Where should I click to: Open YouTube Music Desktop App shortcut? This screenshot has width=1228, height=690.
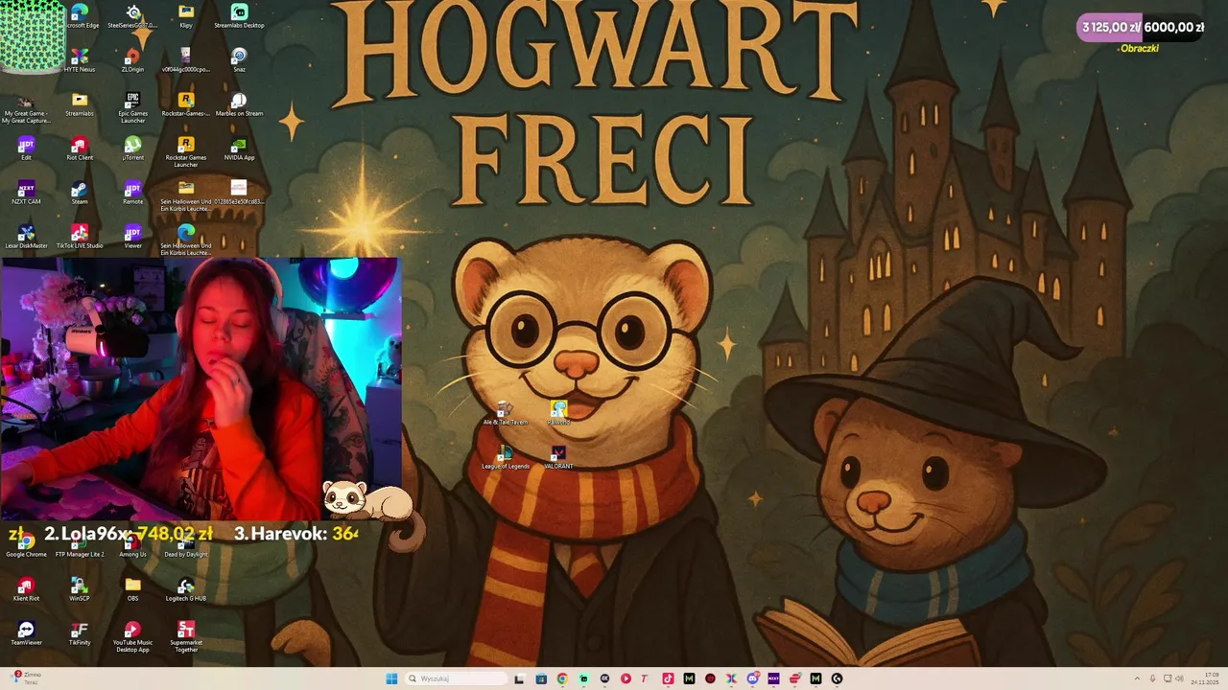pyautogui.click(x=132, y=636)
